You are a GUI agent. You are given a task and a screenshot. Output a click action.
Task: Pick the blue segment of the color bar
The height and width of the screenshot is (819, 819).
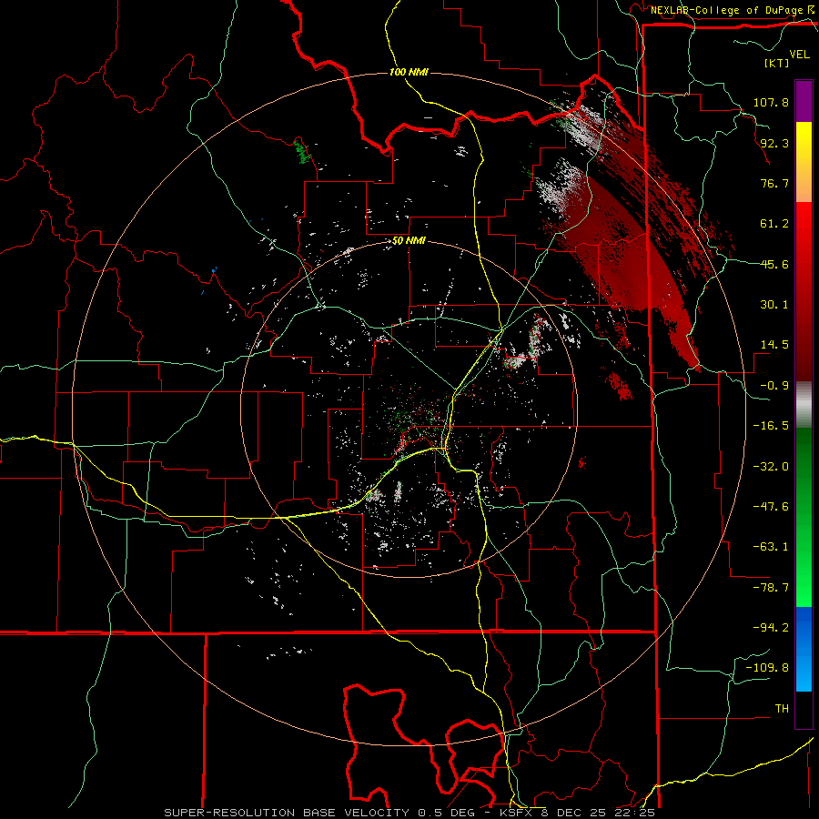804,649
